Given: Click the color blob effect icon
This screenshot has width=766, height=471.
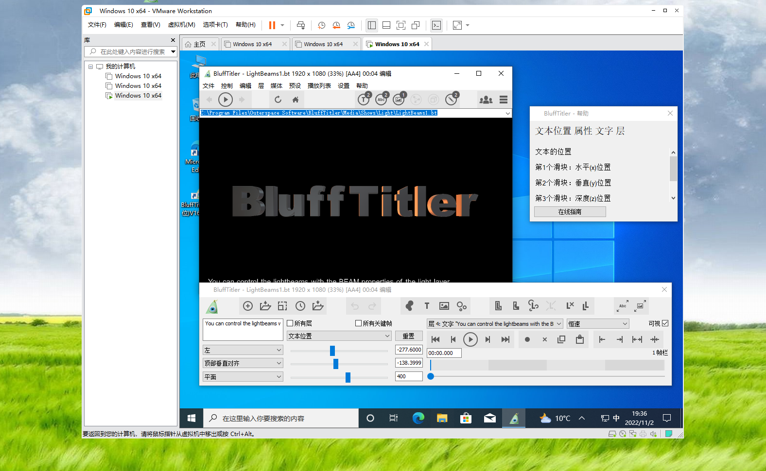Looking at the screenshot, I should point(409,306).
